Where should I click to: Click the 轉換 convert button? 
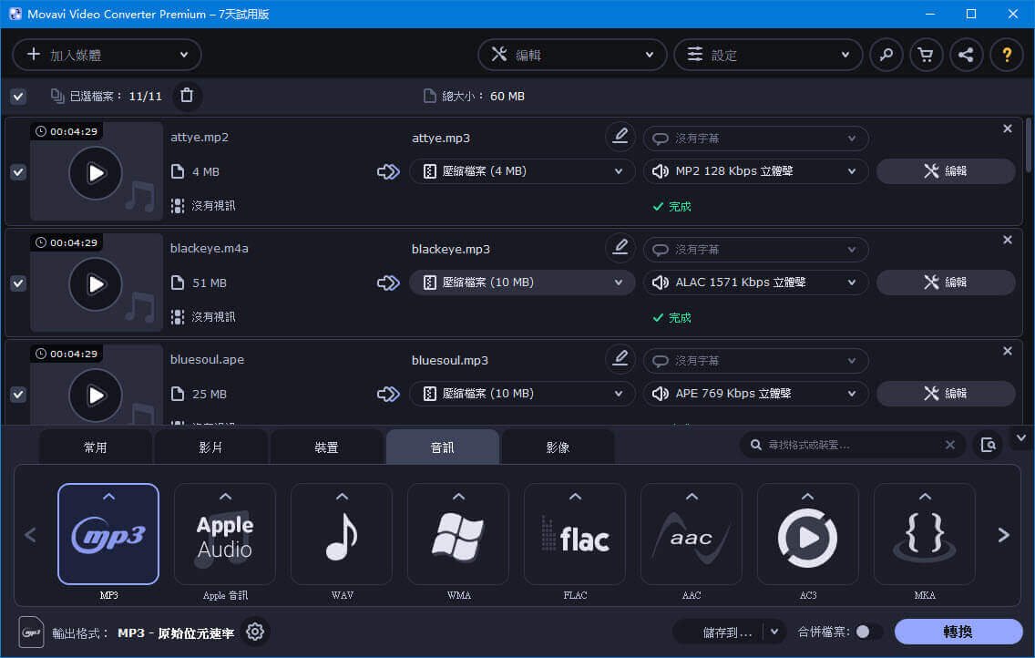958,632
